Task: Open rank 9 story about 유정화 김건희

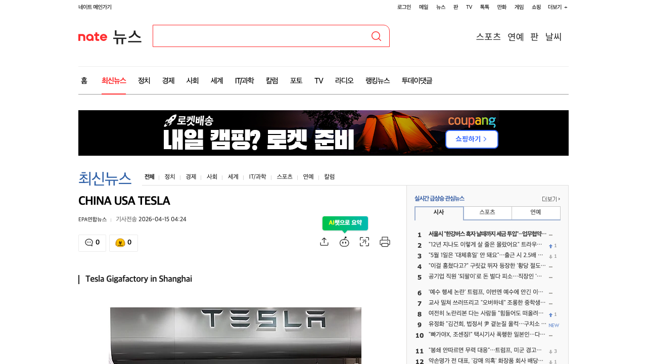Action: 488,324
